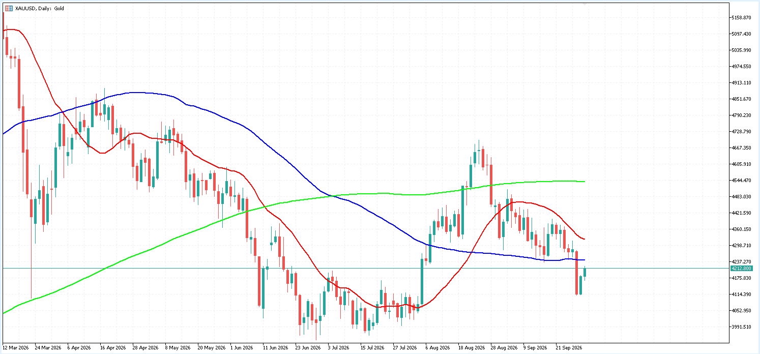
Task: Click the 23 Jun 2026 date label
Action: pyautogui.click(x=308, y=348)
